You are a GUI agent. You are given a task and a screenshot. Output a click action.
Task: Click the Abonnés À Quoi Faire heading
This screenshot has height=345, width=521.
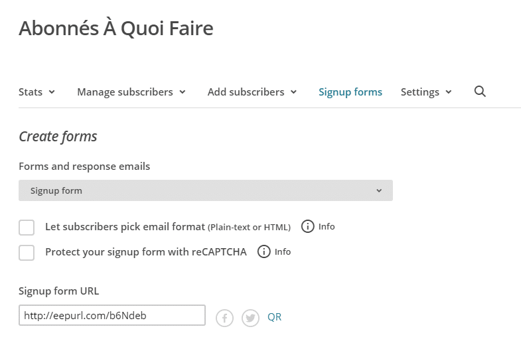tap(116, 29)
